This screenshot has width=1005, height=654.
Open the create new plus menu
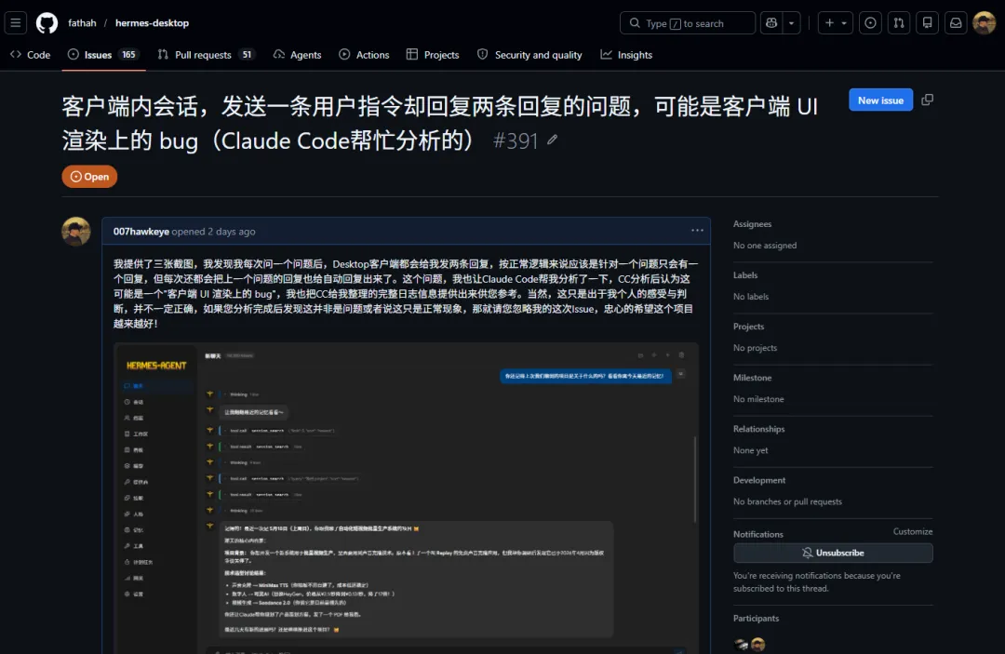(x=835, y=23)
